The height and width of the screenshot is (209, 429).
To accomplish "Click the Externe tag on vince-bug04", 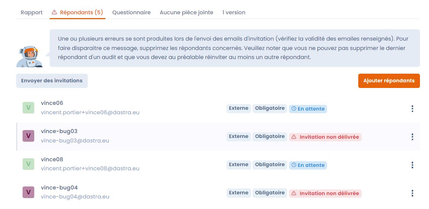I will point(239,193).
